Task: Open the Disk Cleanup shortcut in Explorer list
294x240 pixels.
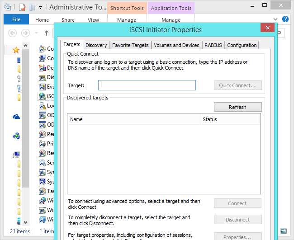Action: coord(46,77)
